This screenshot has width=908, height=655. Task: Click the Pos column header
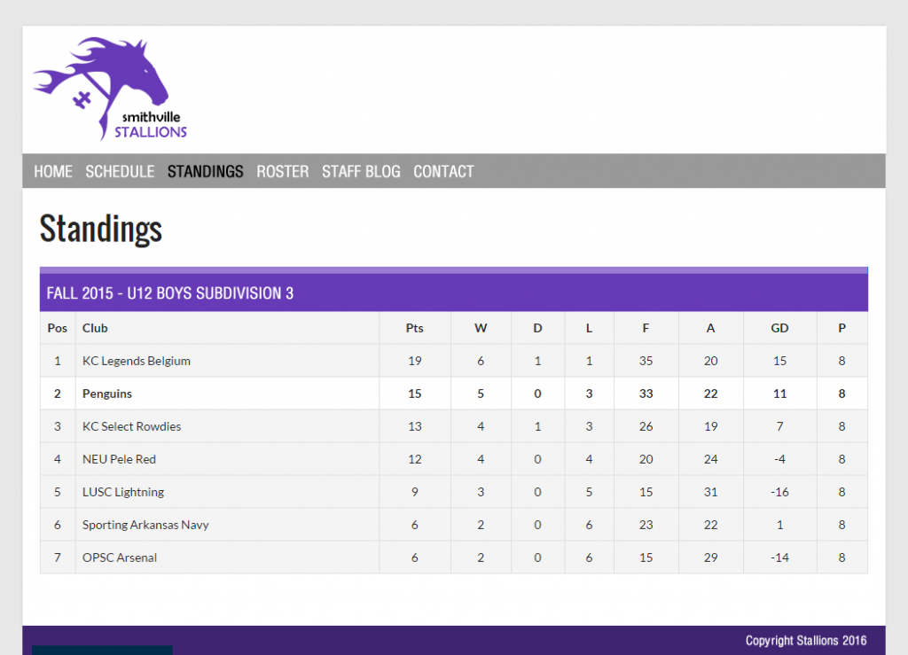58,328
